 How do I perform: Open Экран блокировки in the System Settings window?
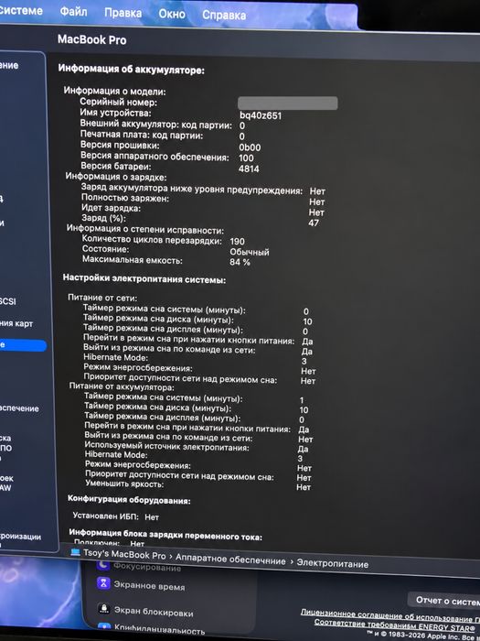click(154, 612)
